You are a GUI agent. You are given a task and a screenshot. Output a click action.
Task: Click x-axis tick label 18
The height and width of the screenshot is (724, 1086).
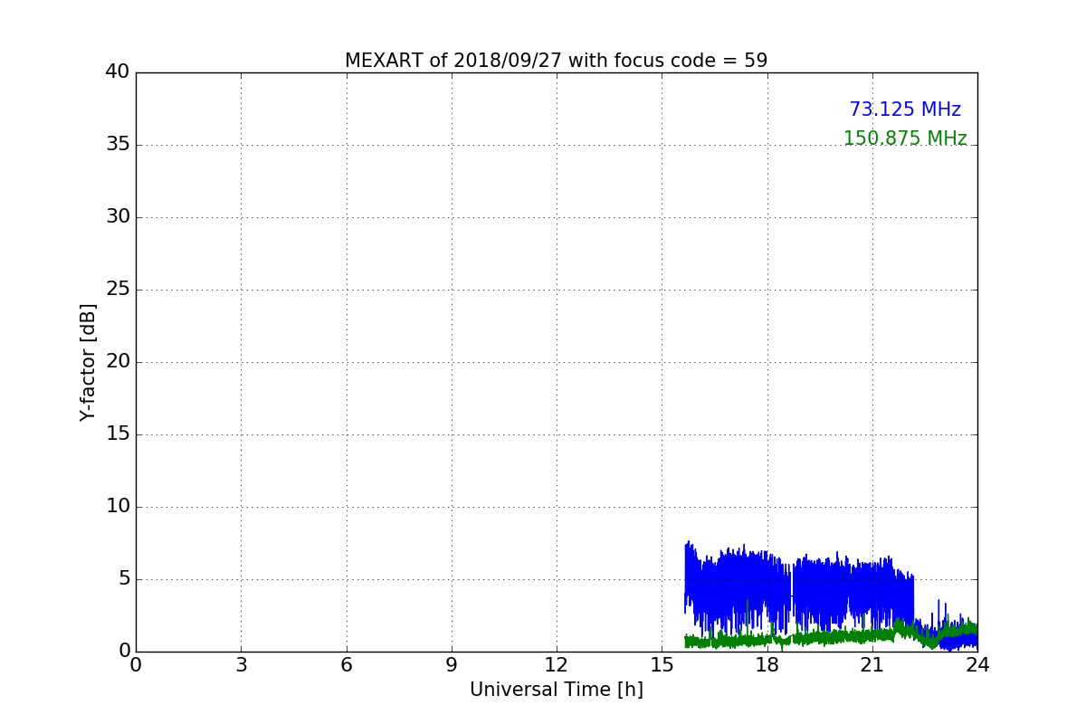tap(767, 665)
